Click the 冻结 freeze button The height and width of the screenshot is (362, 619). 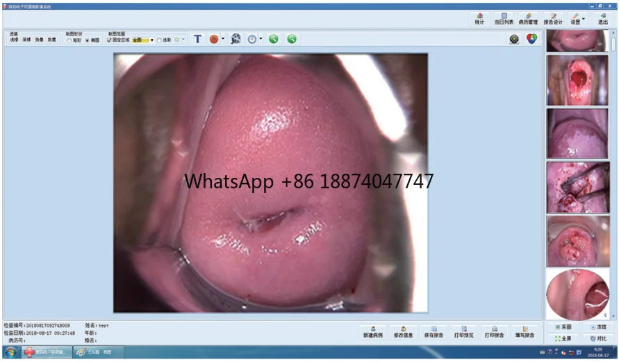point(598,327)
